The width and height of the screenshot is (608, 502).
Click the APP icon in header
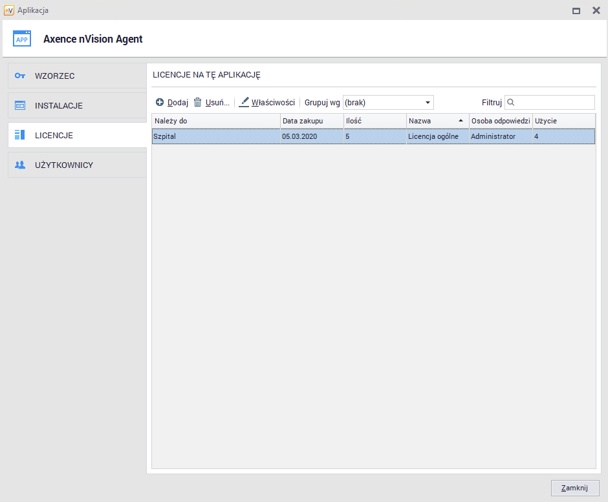pyautogui.click(x=22, y=39)
